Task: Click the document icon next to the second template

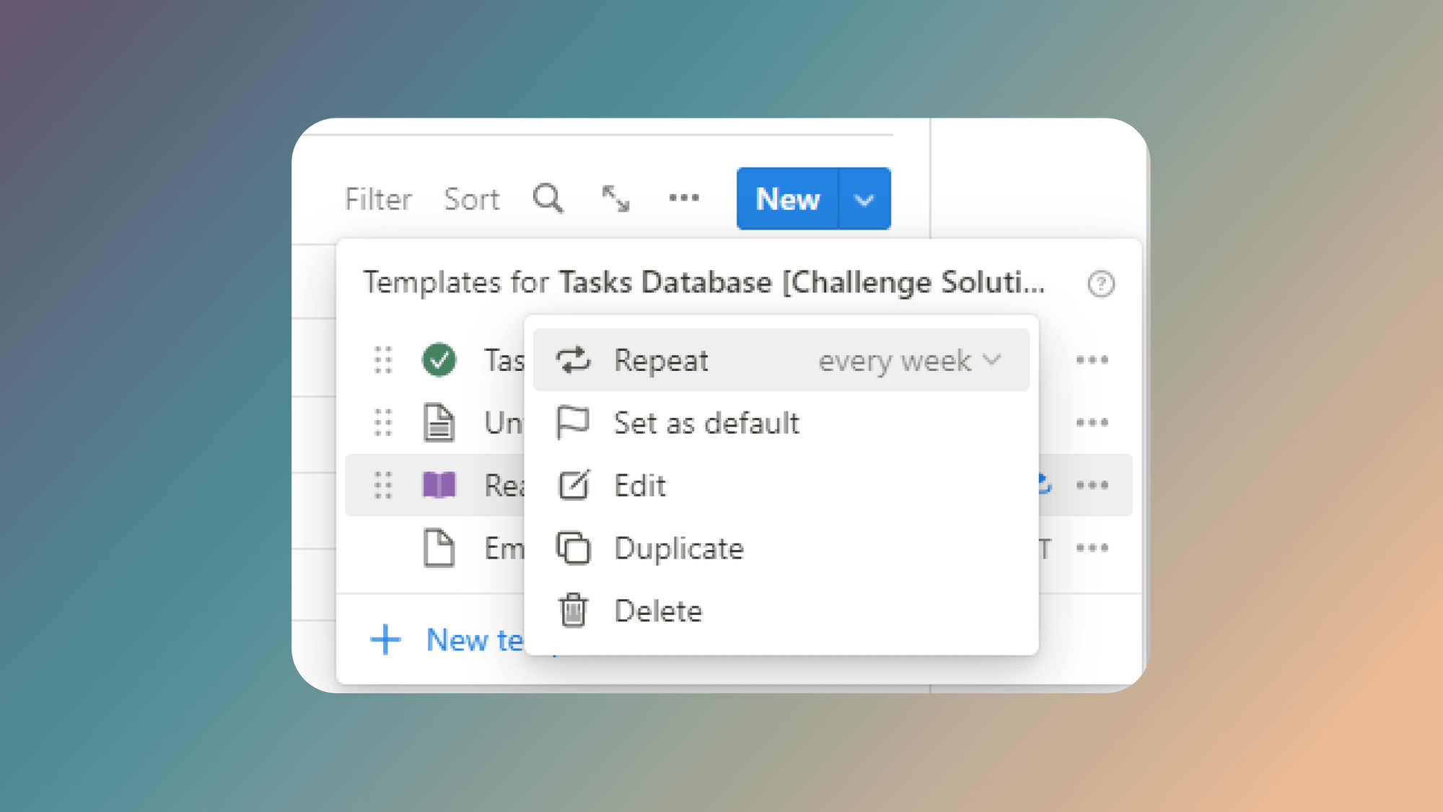Action: pos(439,422)
